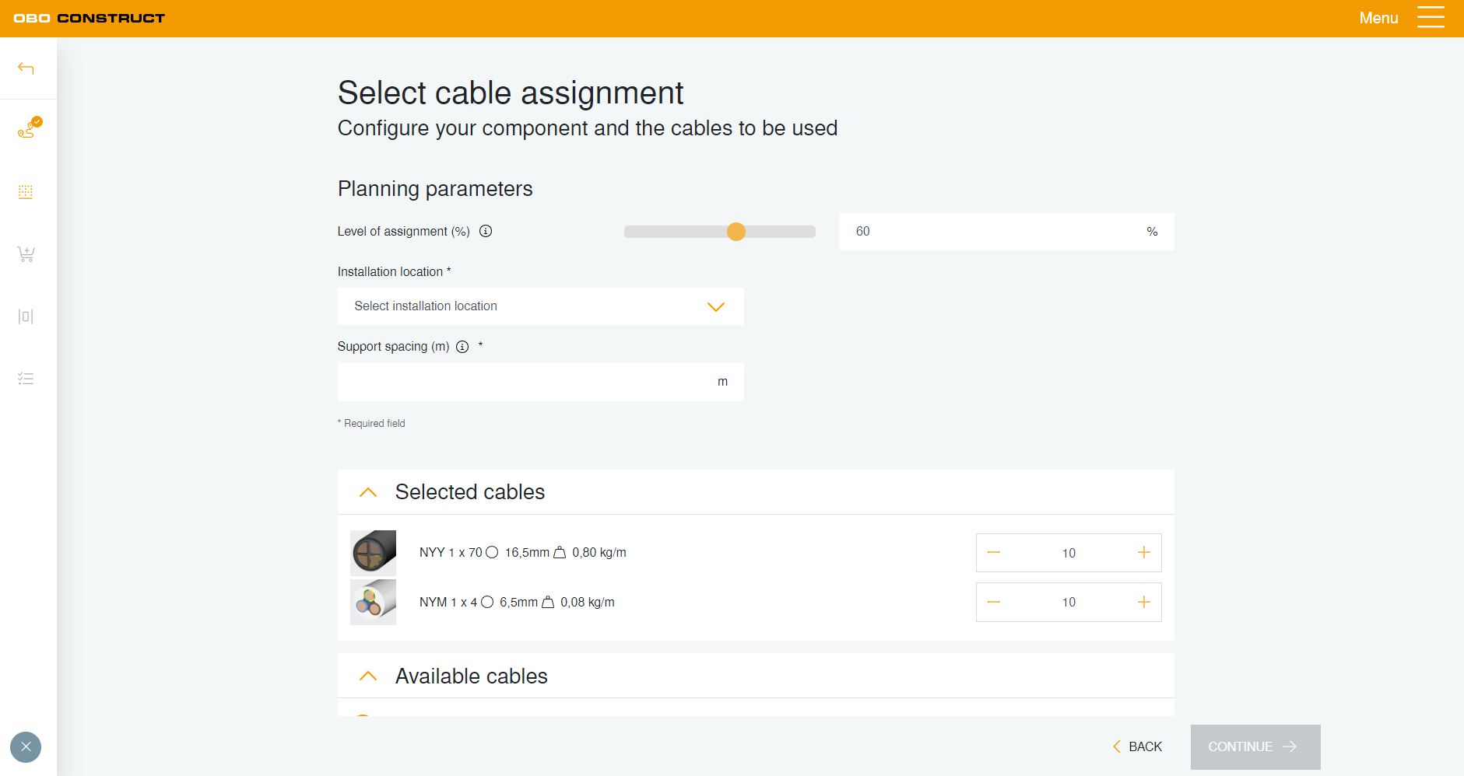Collapse the Available cables section
Screen dimensions: 1464x776
coord(368,676)
